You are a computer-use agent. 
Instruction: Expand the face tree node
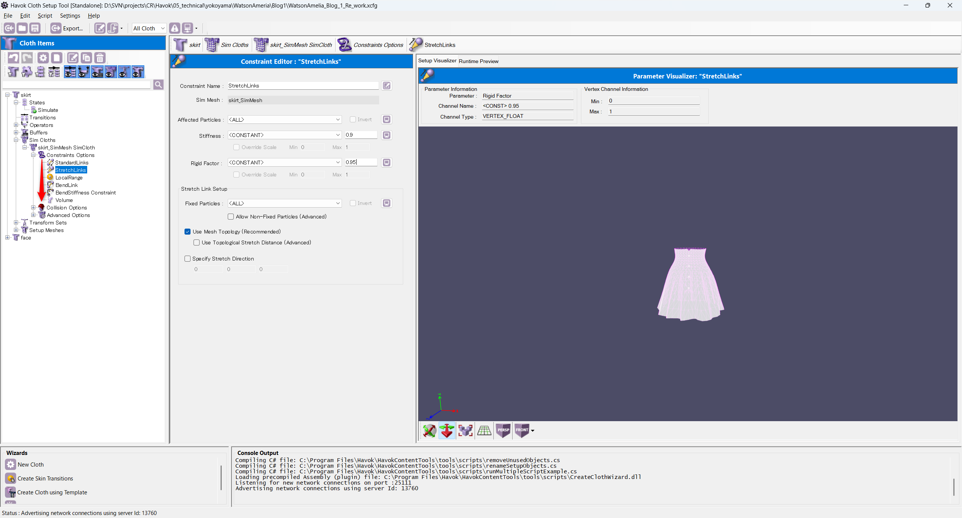coord(7,238)
